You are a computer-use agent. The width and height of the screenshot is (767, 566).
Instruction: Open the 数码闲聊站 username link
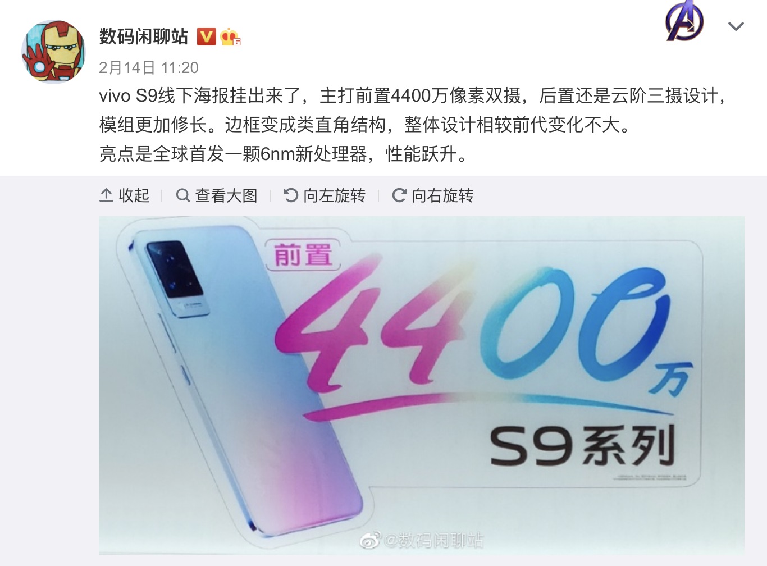click(x=144, y=36)
